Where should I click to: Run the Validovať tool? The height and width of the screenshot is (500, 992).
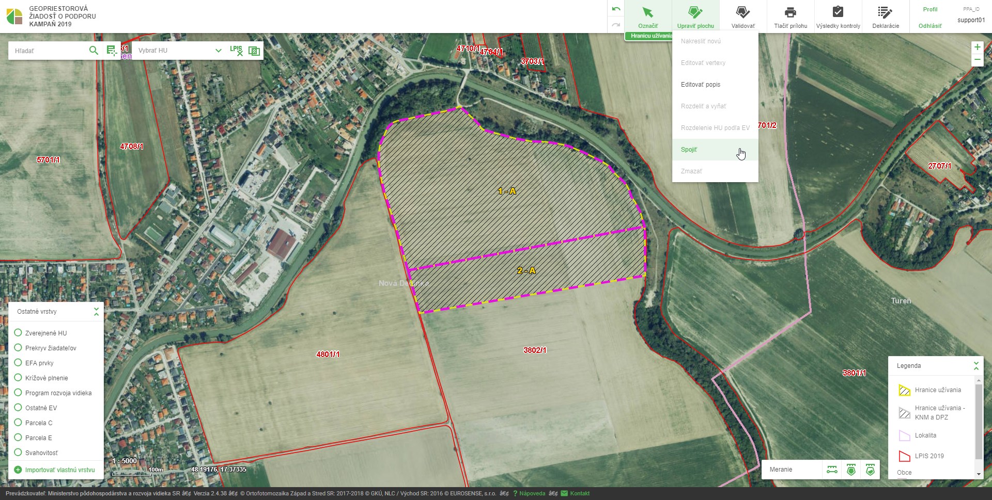pos(743,17)
